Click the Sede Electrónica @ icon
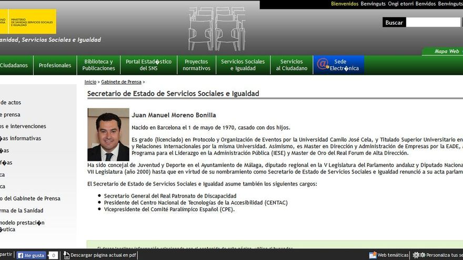 point(323,64)
